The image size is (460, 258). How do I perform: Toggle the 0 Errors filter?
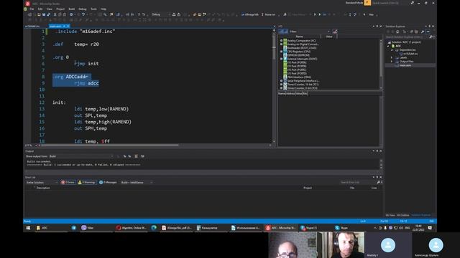[68, 183]
